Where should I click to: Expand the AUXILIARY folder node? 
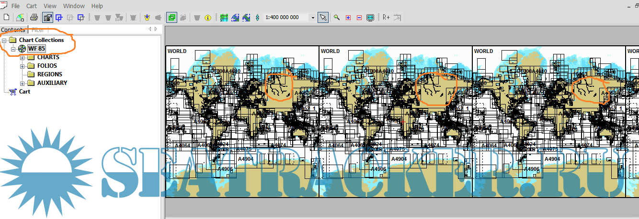click(22, 83)
